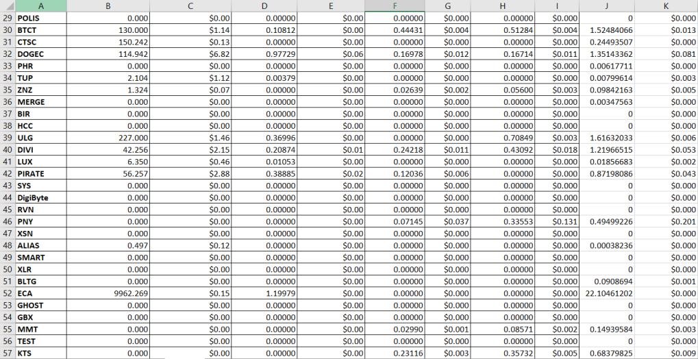Screen dimensions: 698x359
Task: Select cell with value $6.82
Action: pos(190,54)
